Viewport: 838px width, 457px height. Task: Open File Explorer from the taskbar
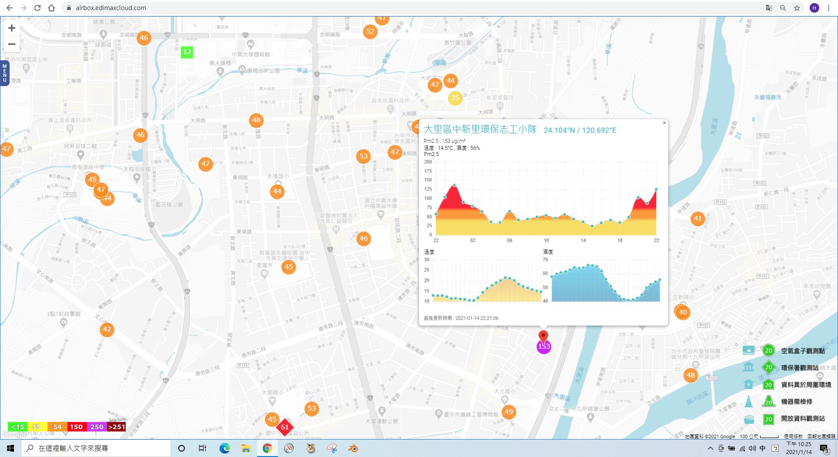pyautogui.click(x=246, y=448)
